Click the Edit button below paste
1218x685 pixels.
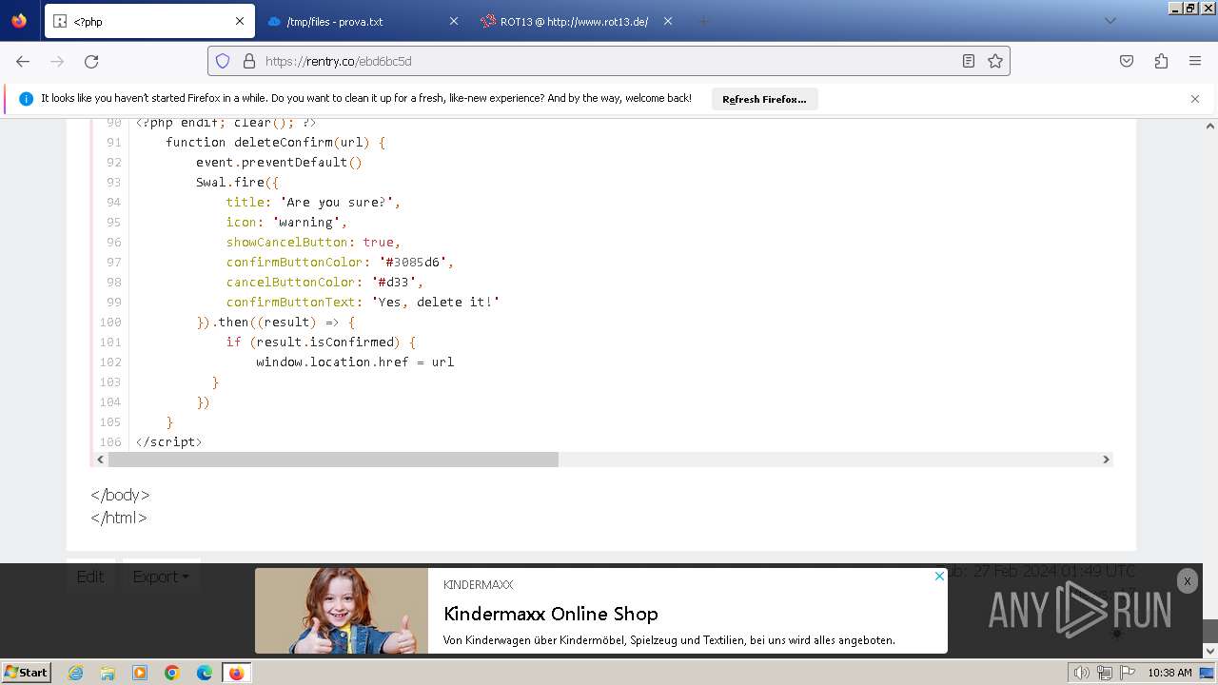point(90,577)
